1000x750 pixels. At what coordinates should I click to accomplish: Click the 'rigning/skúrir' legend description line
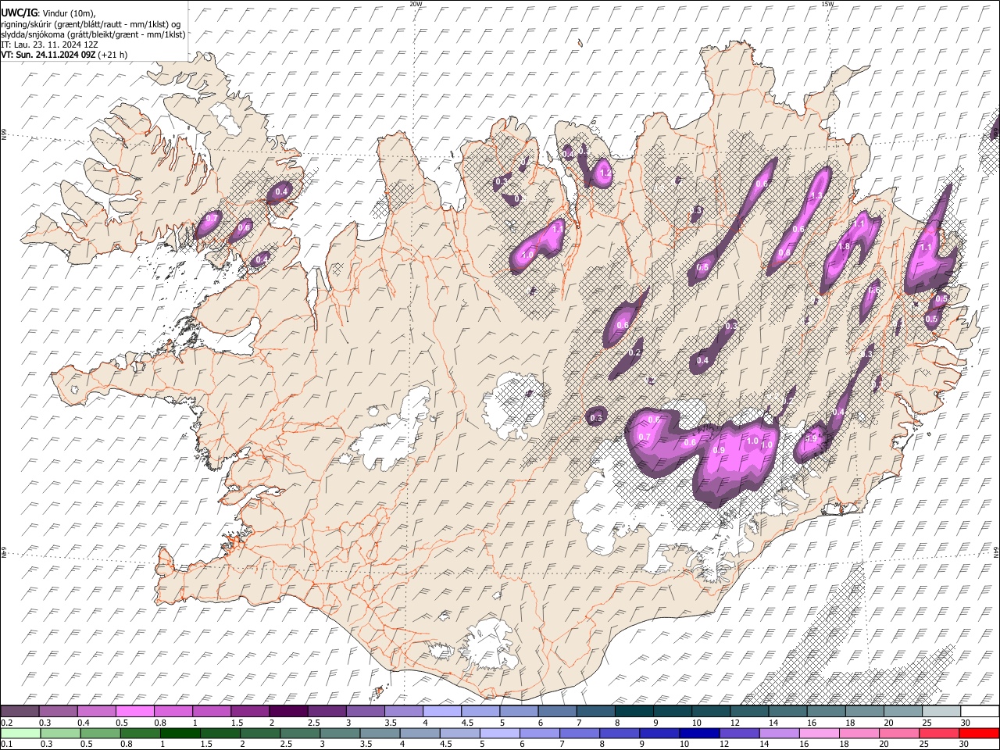coord(91,24)
